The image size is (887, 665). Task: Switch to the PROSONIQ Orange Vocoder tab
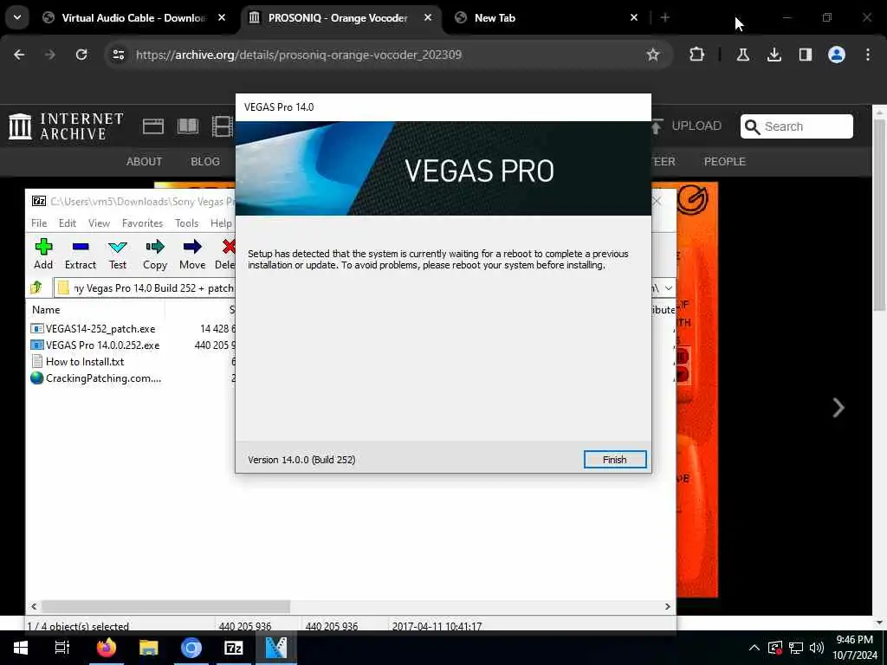tap(338, 17)
